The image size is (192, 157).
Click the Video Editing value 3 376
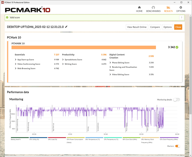(151, 75)
